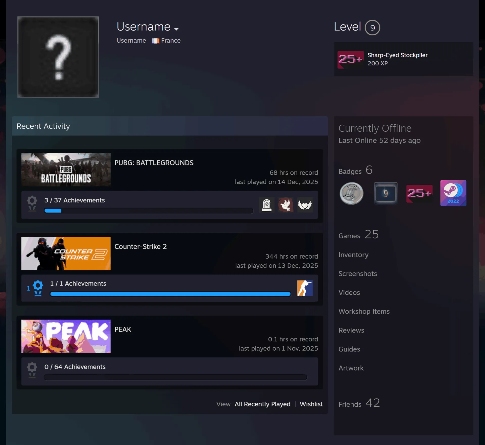
Task: Open the Wishlist link
Action: coord(311,404)
